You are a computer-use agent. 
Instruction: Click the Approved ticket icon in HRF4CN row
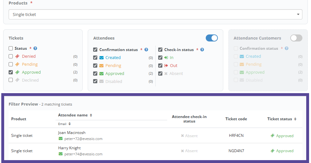click(x=272, y=136)
